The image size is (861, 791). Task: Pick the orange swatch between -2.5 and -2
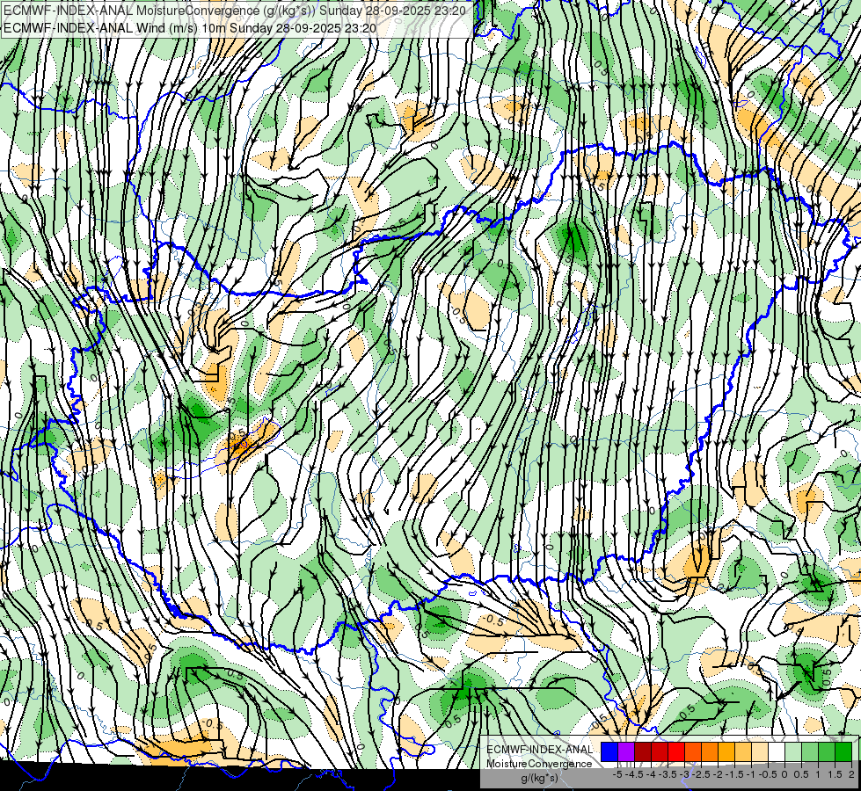point(710,752)
